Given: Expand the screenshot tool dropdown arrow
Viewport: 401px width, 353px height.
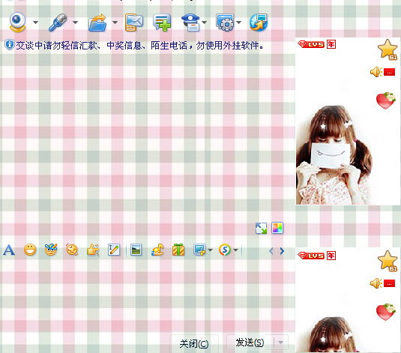Looking at the screenshot, I should click(210, 250).
